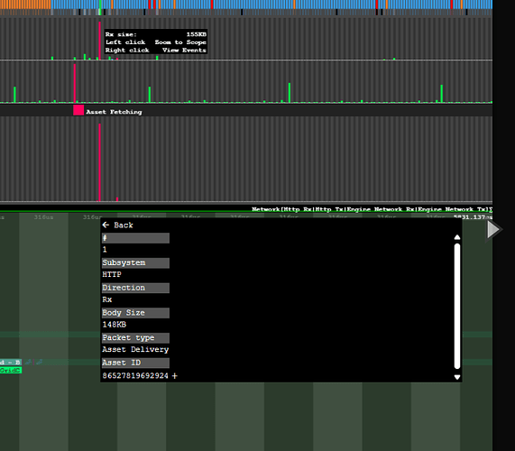This screenshot has width=515, height=451.
Task: Click the 'View Events' tooltip text
Action: (184, 51)
